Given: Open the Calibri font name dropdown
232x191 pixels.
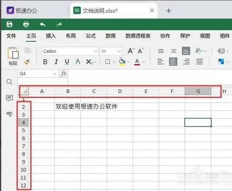Looking at the screenshot, I should [x=96, y=51].
